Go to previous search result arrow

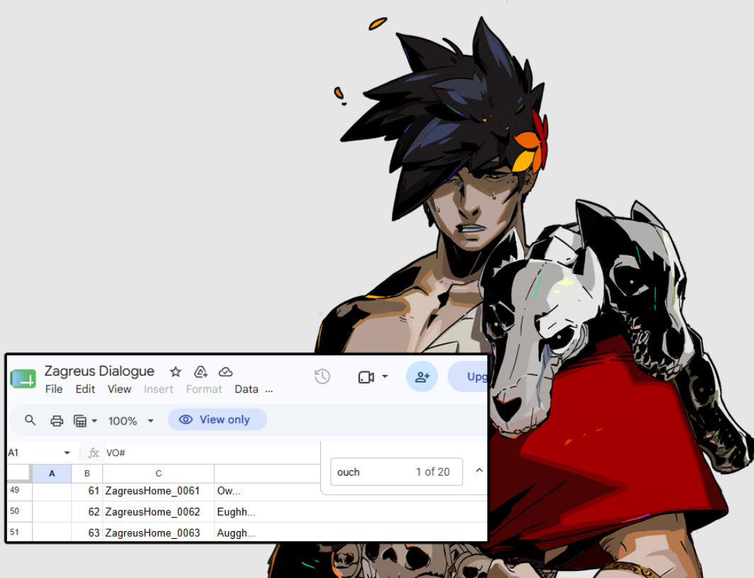click(x=479, y=471)
